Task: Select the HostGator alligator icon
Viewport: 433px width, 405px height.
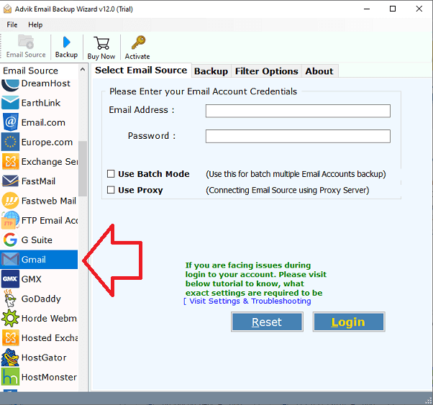Action: [x=10, y=358]
